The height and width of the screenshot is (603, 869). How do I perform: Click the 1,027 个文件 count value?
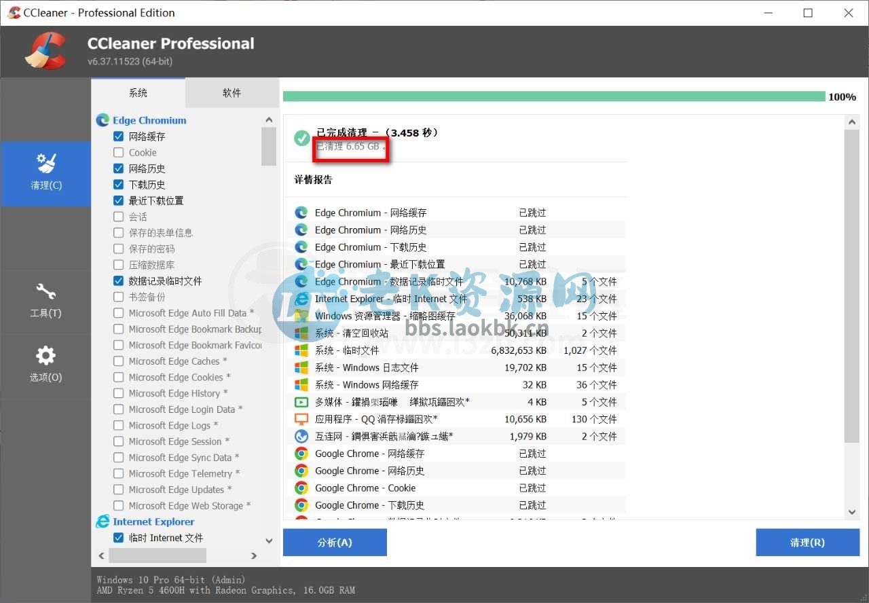(x=590, y=350)
